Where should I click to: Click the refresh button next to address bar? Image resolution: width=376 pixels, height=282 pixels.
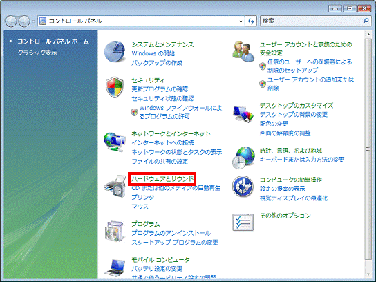[x=251, y=21]
